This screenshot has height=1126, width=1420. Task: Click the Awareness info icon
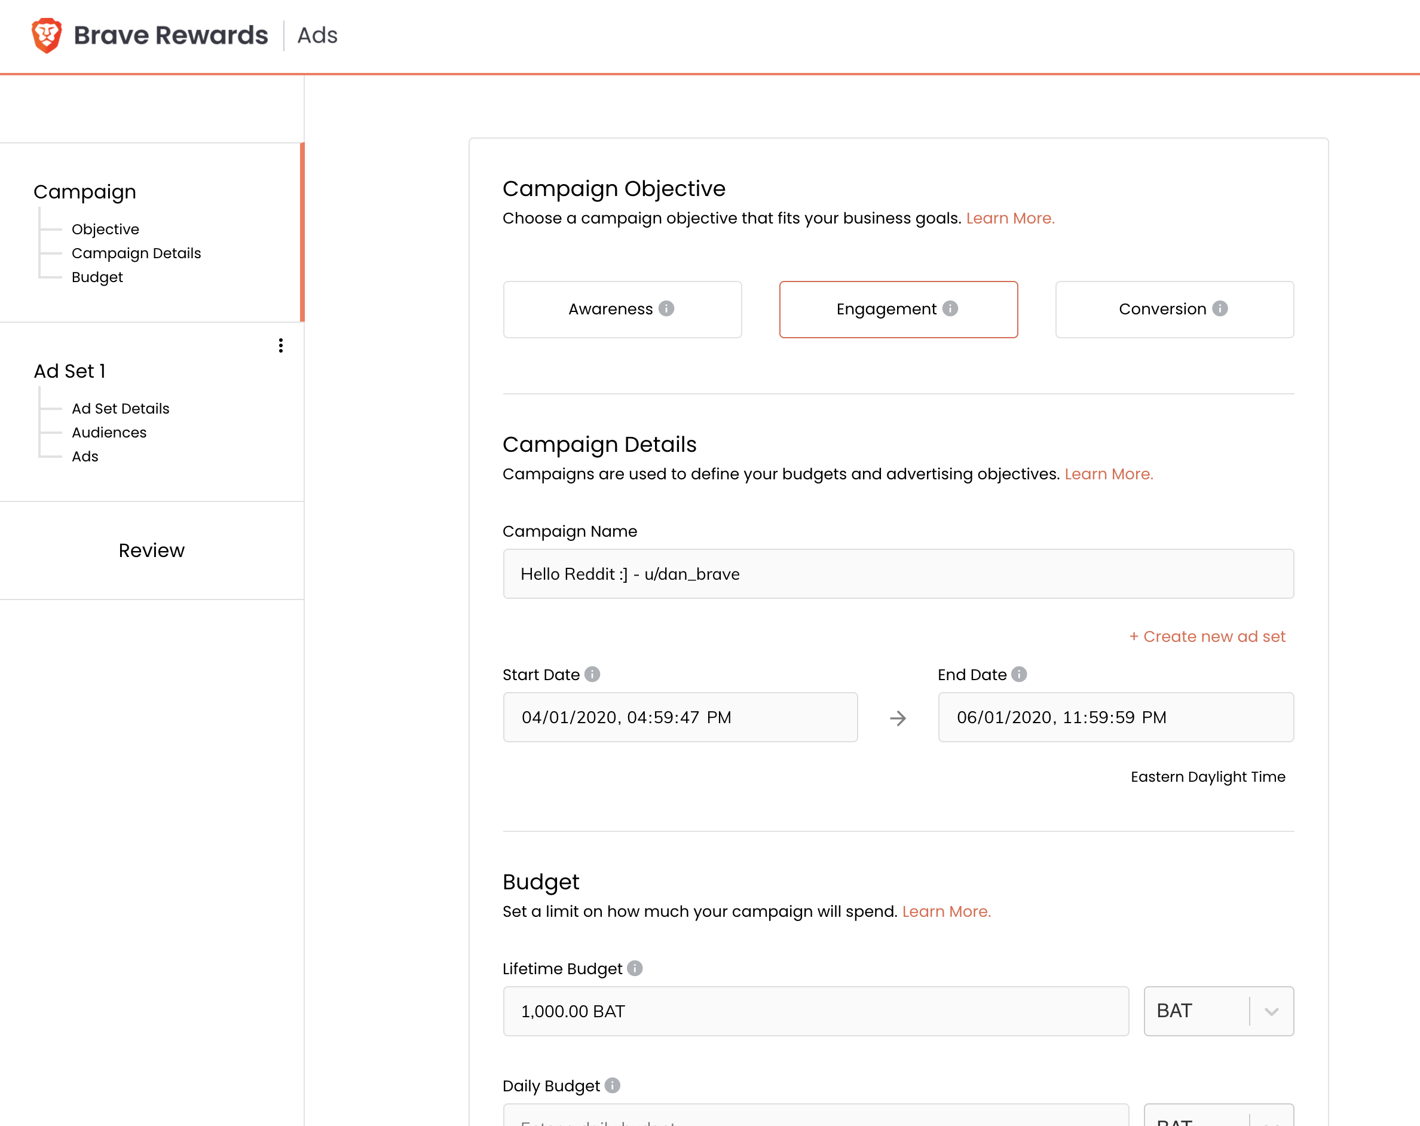[x=666, y=308]
